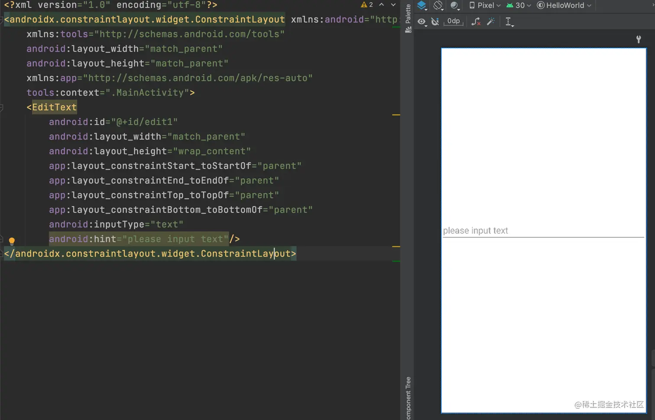Click the wrench icon above the preview
655x420 pixels.
coord(639,39)
